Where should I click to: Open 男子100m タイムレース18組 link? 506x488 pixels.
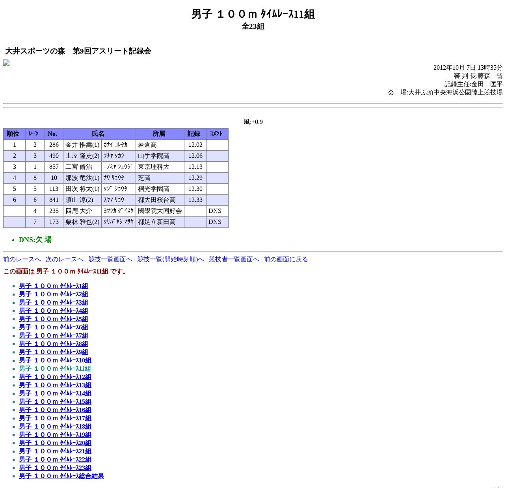pyautogui.click(x=55, y=427)
